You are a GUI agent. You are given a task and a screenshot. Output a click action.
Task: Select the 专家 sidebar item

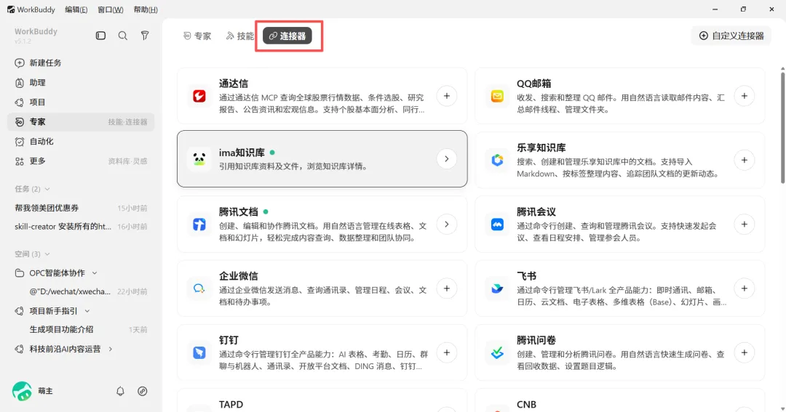click(81, 121)
